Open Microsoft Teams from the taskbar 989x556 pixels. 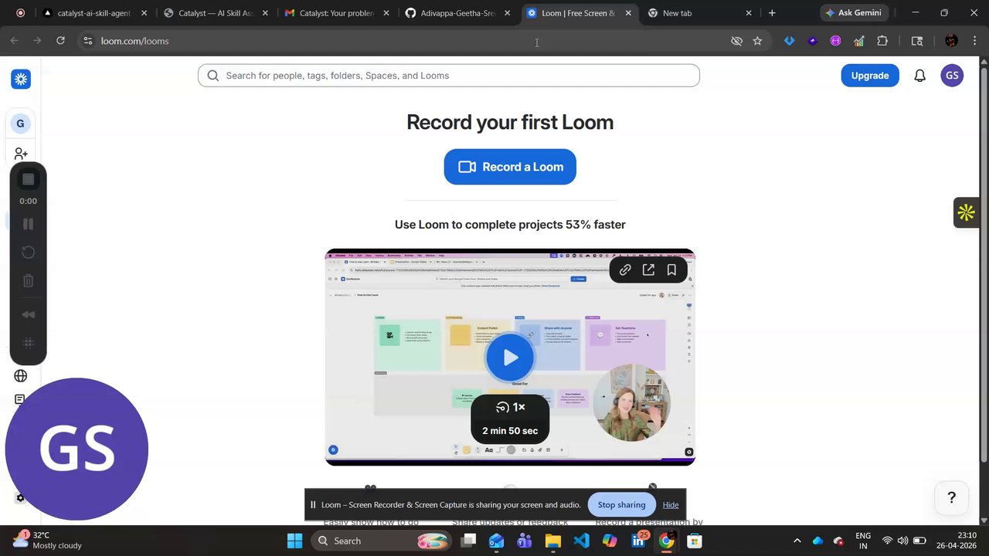(x=524, y=541)
